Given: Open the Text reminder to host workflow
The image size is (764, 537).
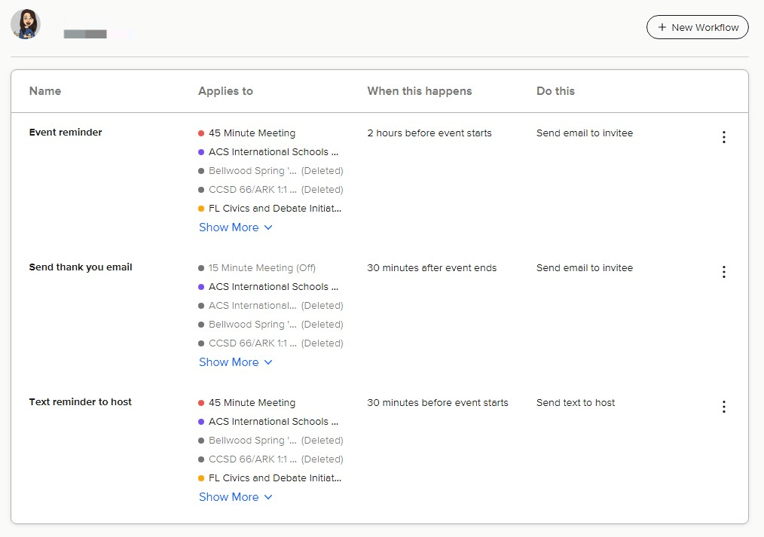Looking at the screenshot, I should click(80, 402).
